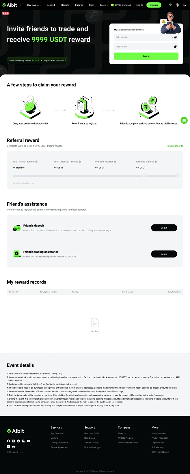The width and height of the screenshot is (190, 474).
Task: Expand Friend's deposit task details
Action: coord(110,230)
